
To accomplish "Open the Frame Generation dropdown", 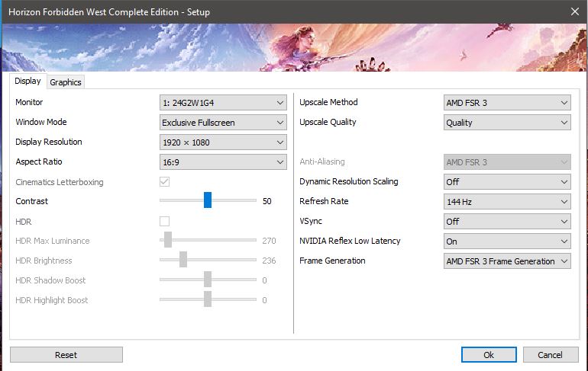I will [x=507, y=261].
